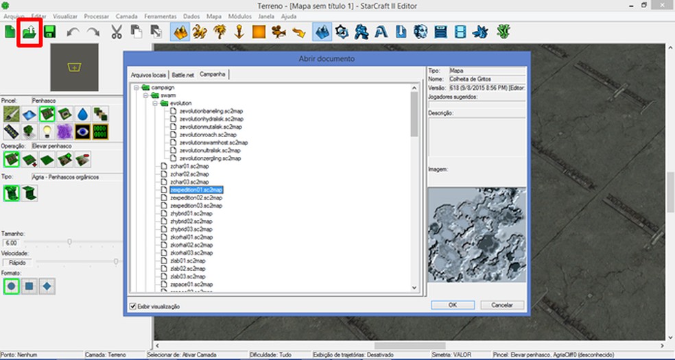This screenshot has height=360, width=675.
Task: Click the anchor icon in toolbar
Action: pyautogui.click(x=239, y=32)
